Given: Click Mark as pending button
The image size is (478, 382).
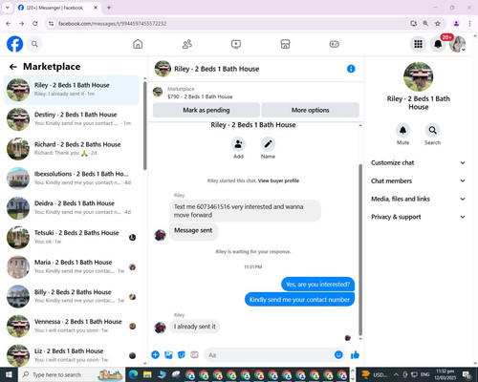Looking at the screenshot, I should point(206,110).
